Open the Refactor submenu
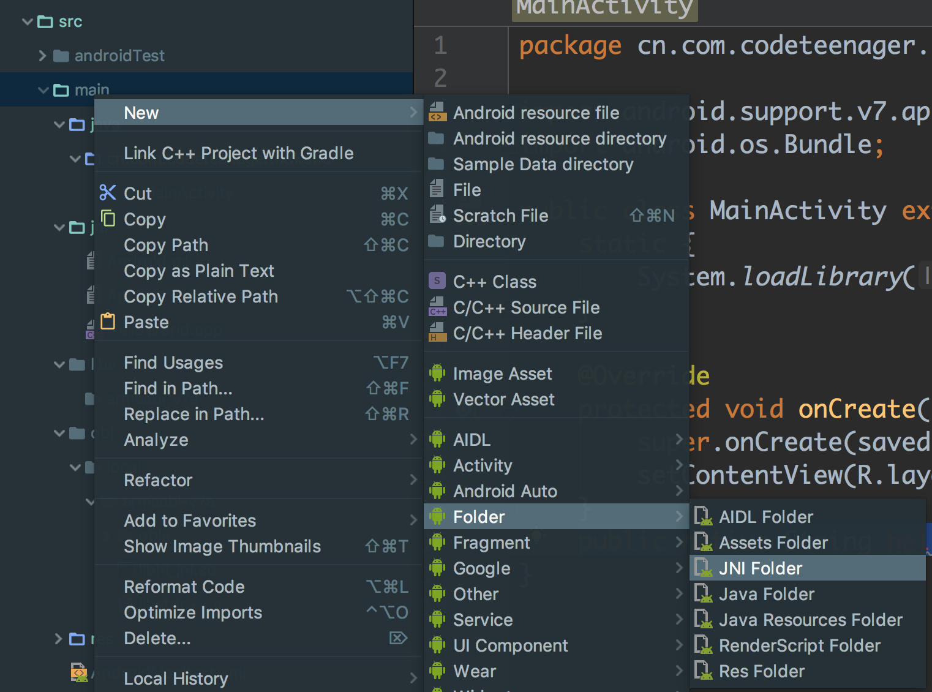932x692 pixels. click(x=158, y=480)
